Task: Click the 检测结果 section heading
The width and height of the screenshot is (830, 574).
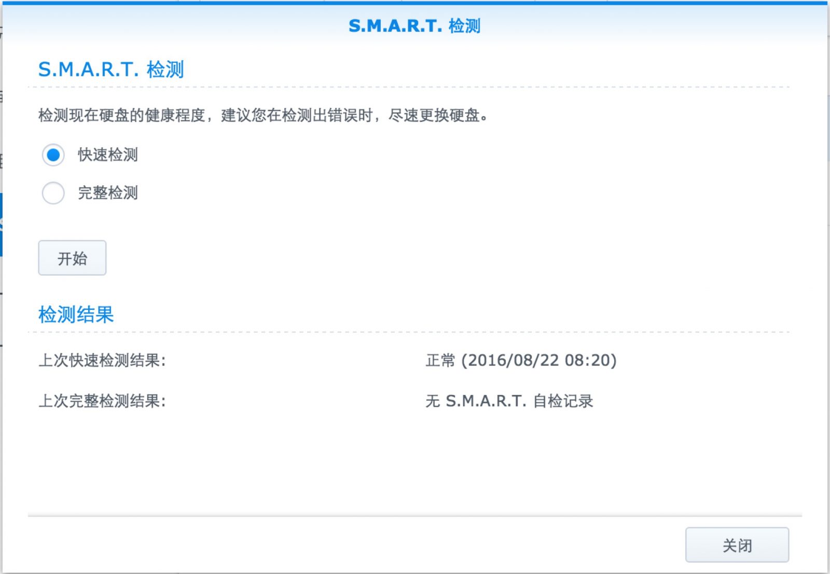Action: tap(76, 315)
